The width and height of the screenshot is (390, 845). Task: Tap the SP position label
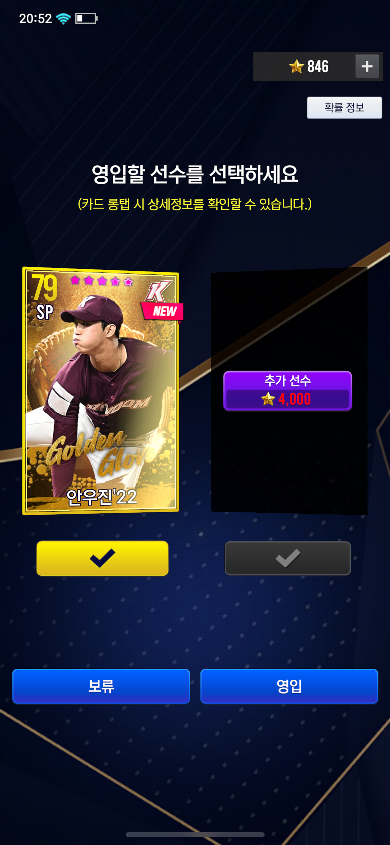[x=45, y=312]
